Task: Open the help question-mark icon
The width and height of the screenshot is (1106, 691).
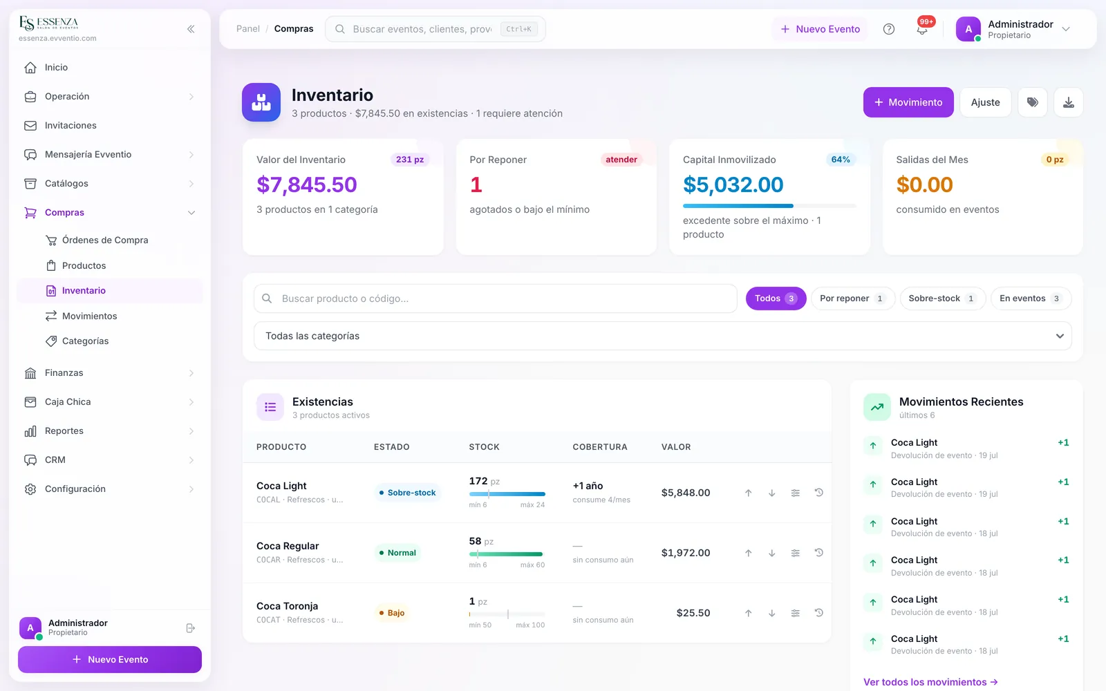Action: coord(889,29)
